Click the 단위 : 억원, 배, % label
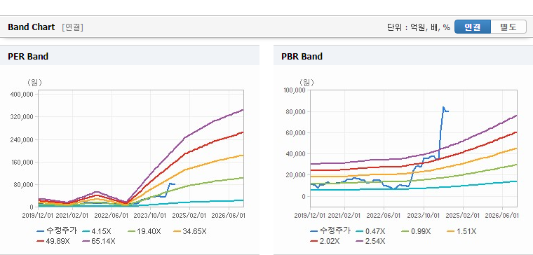 419,27
